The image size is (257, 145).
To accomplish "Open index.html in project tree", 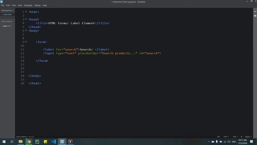I will [x=7, y=26].
